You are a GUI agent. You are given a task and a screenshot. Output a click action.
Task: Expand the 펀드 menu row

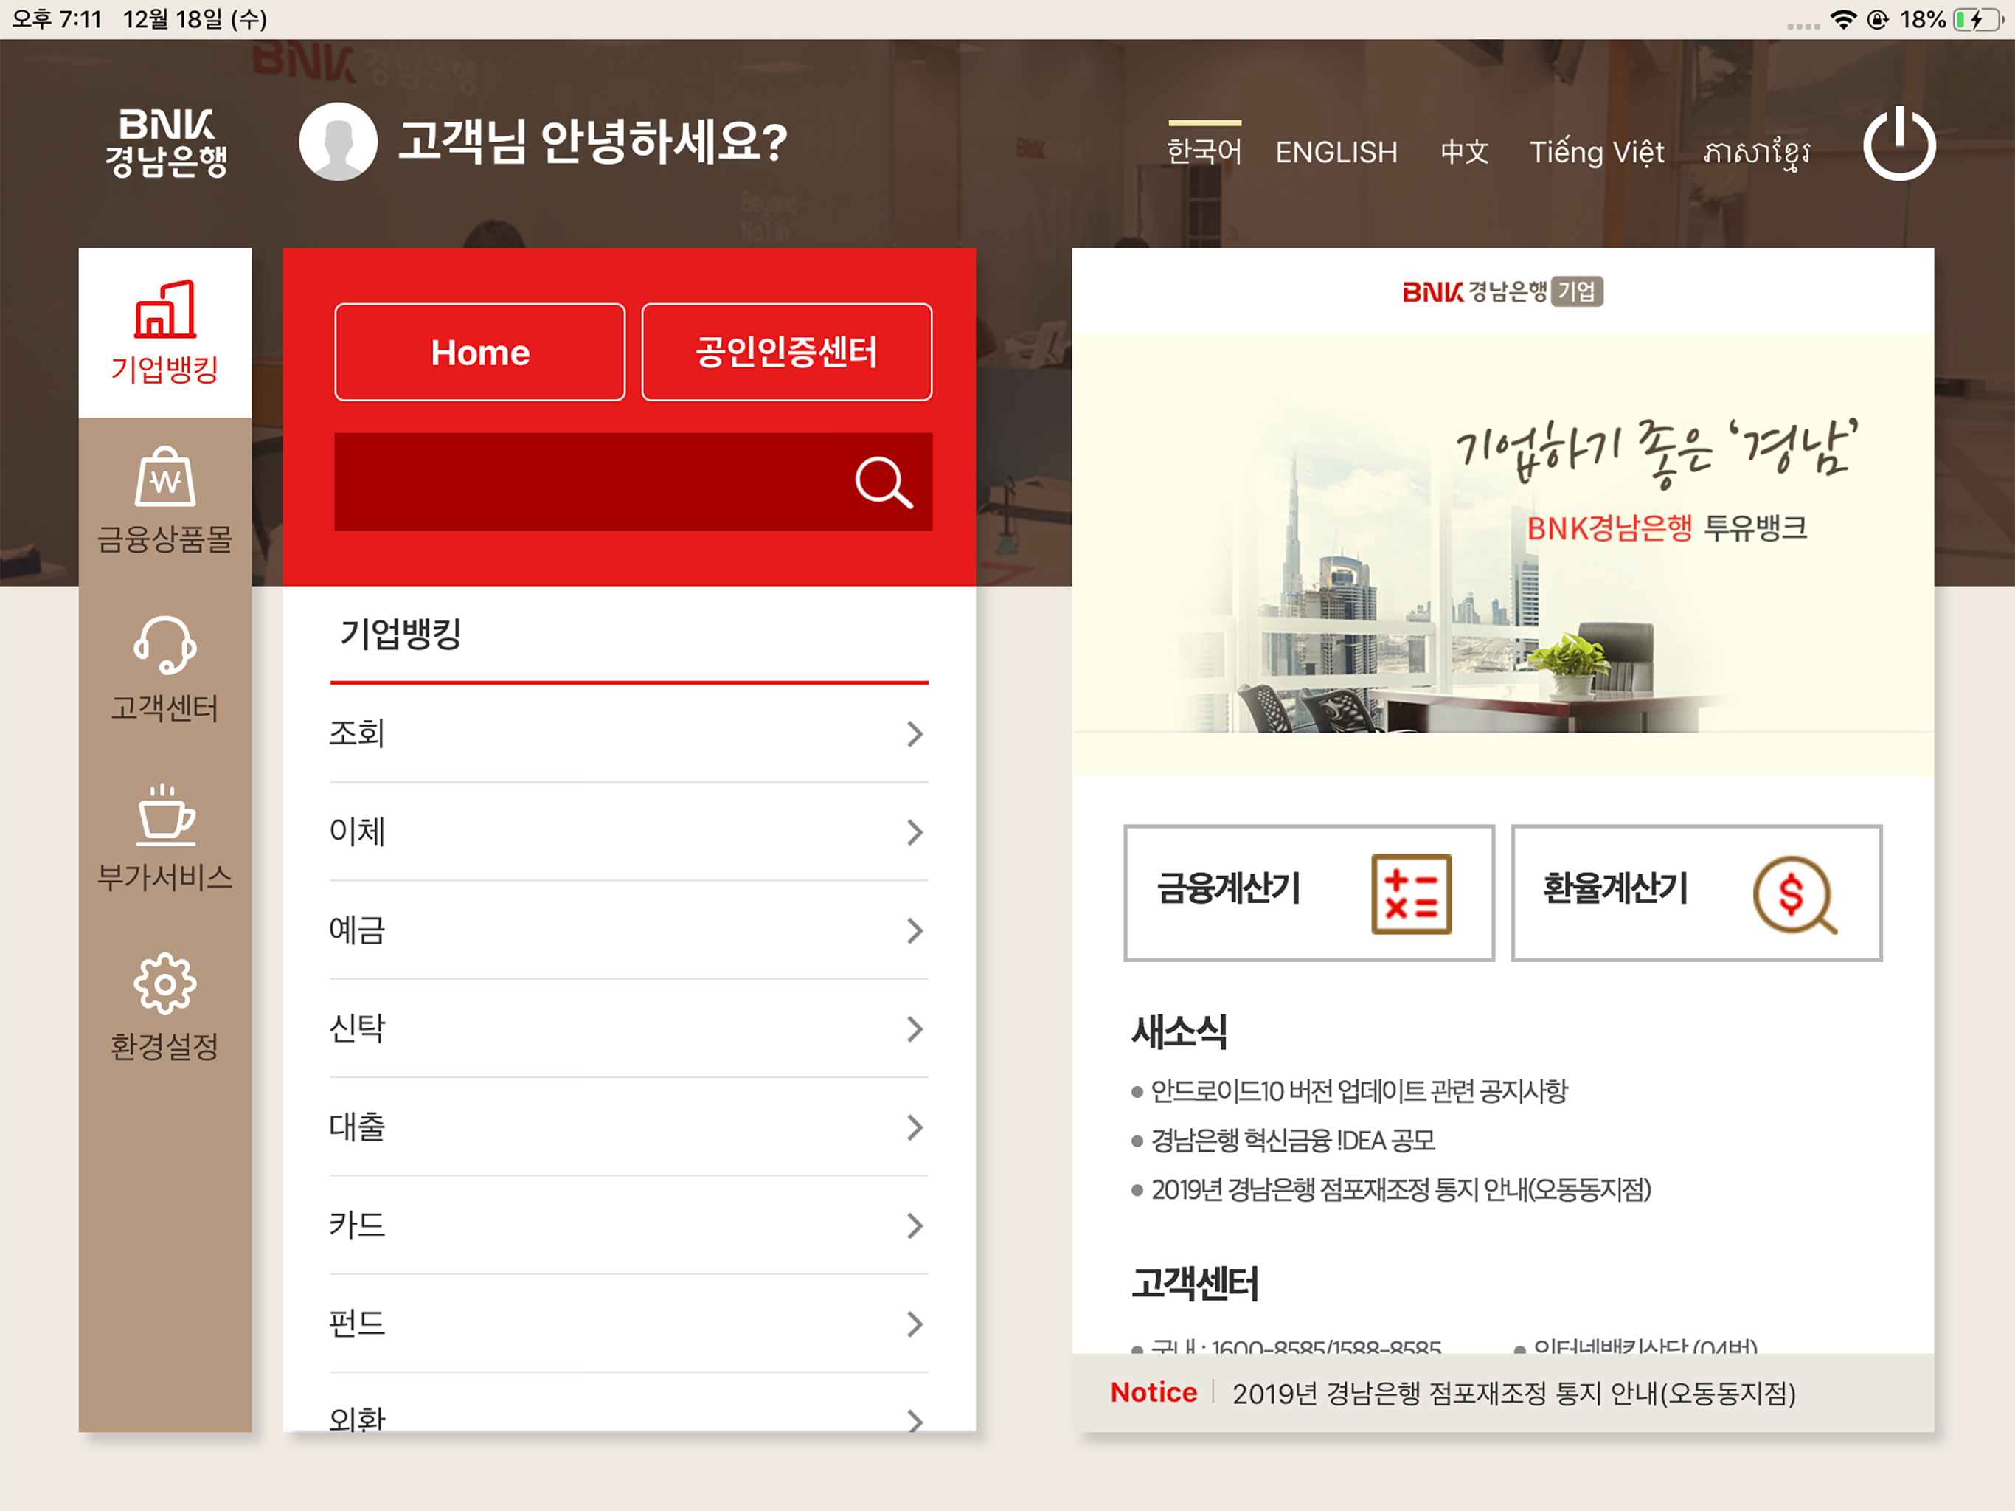point(629,1324)
